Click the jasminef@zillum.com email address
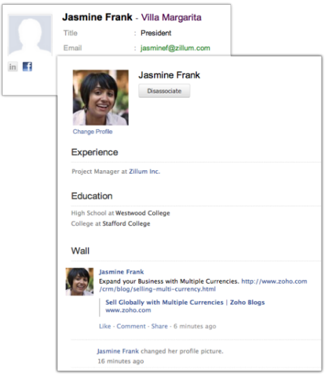 175,48
